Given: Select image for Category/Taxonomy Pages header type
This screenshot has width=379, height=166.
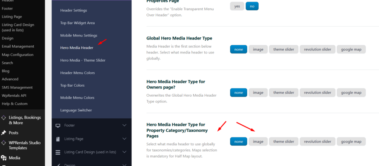Looking at the screenshot, I should coord(258,141).
